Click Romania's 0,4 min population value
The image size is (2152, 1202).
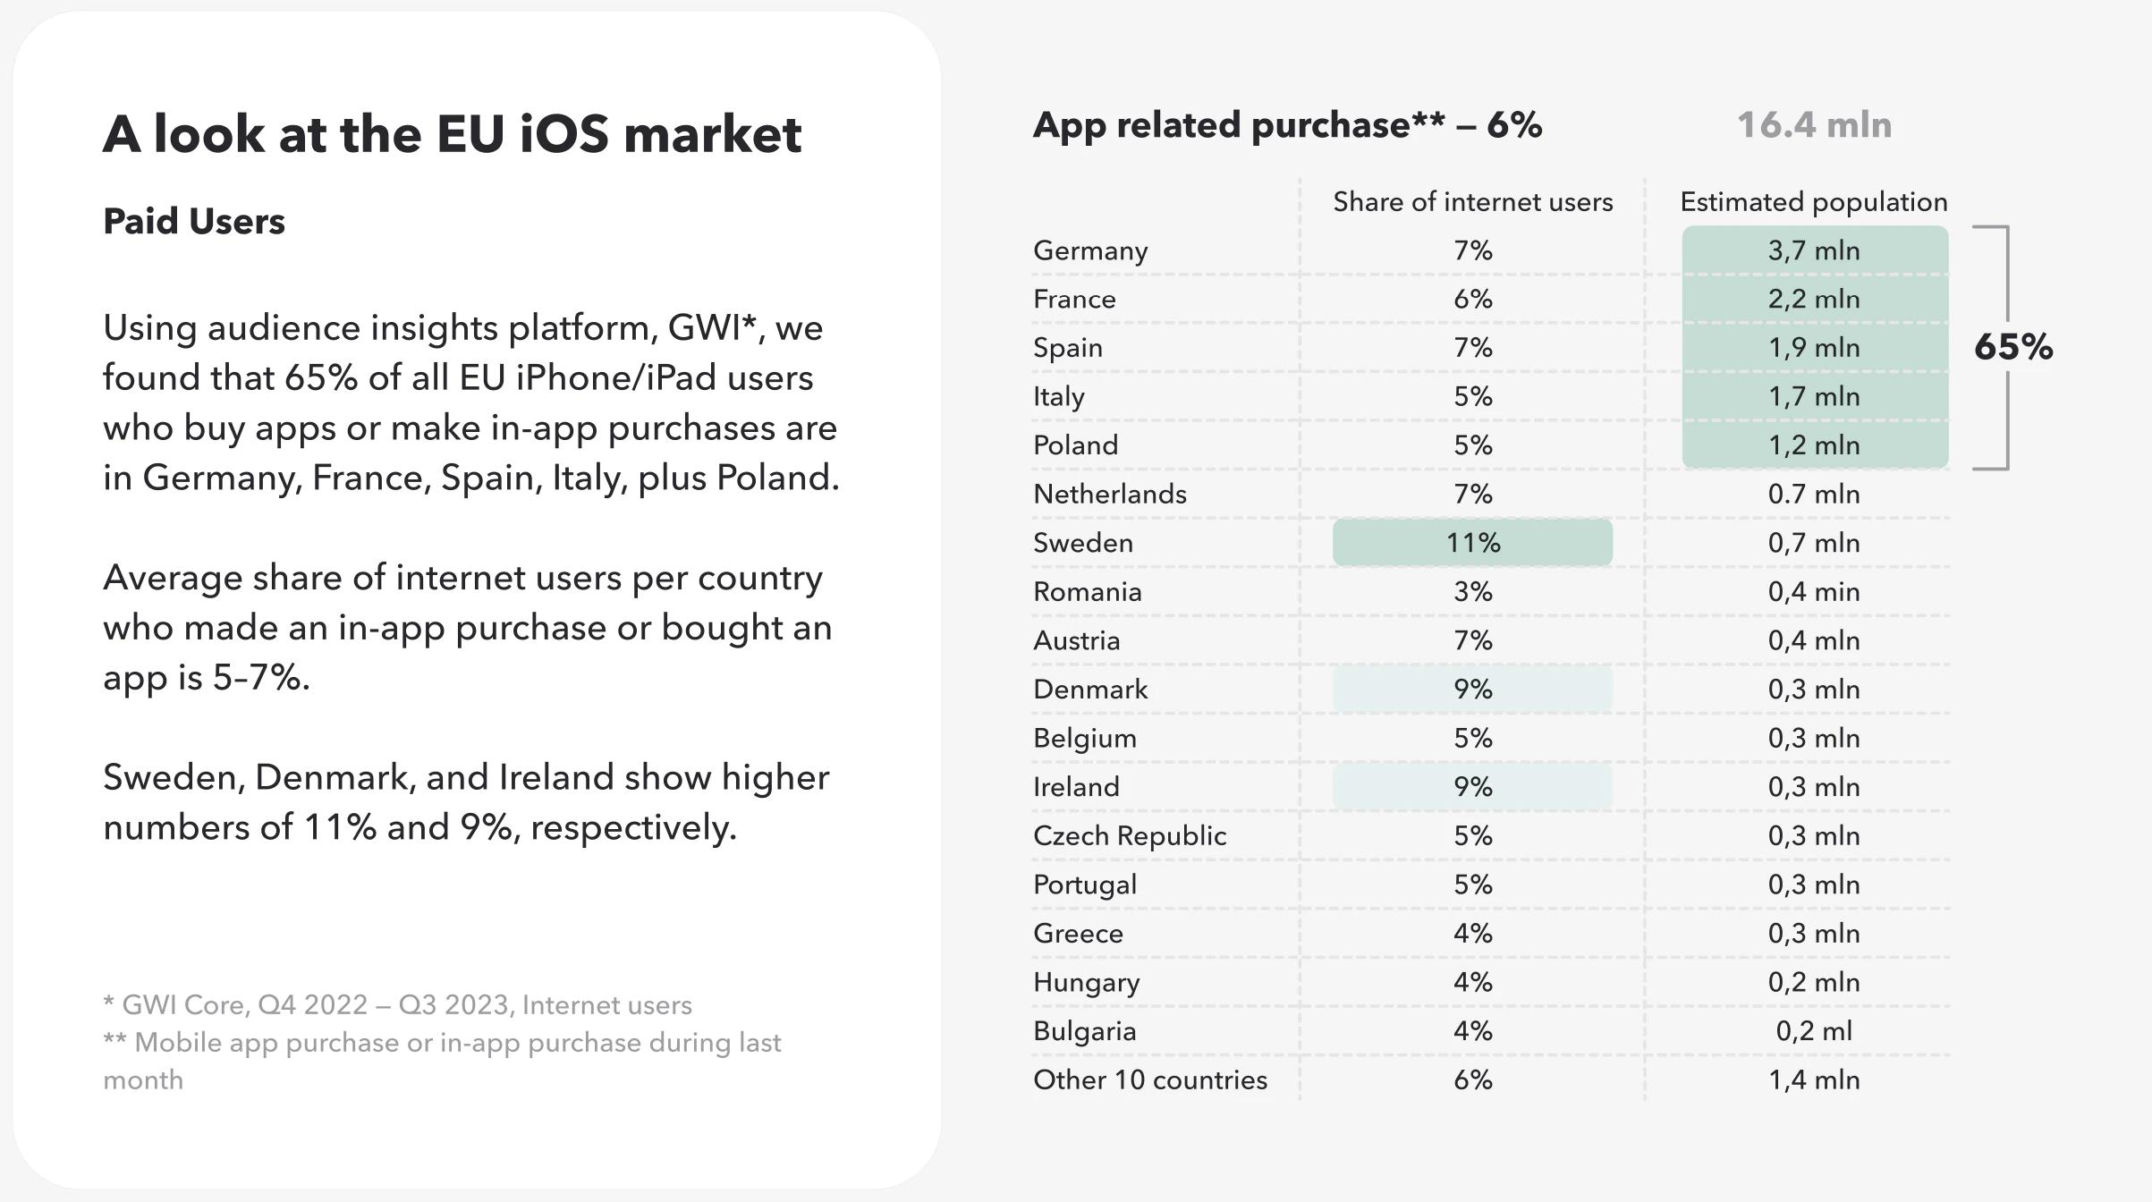(x=1814, y=592)
